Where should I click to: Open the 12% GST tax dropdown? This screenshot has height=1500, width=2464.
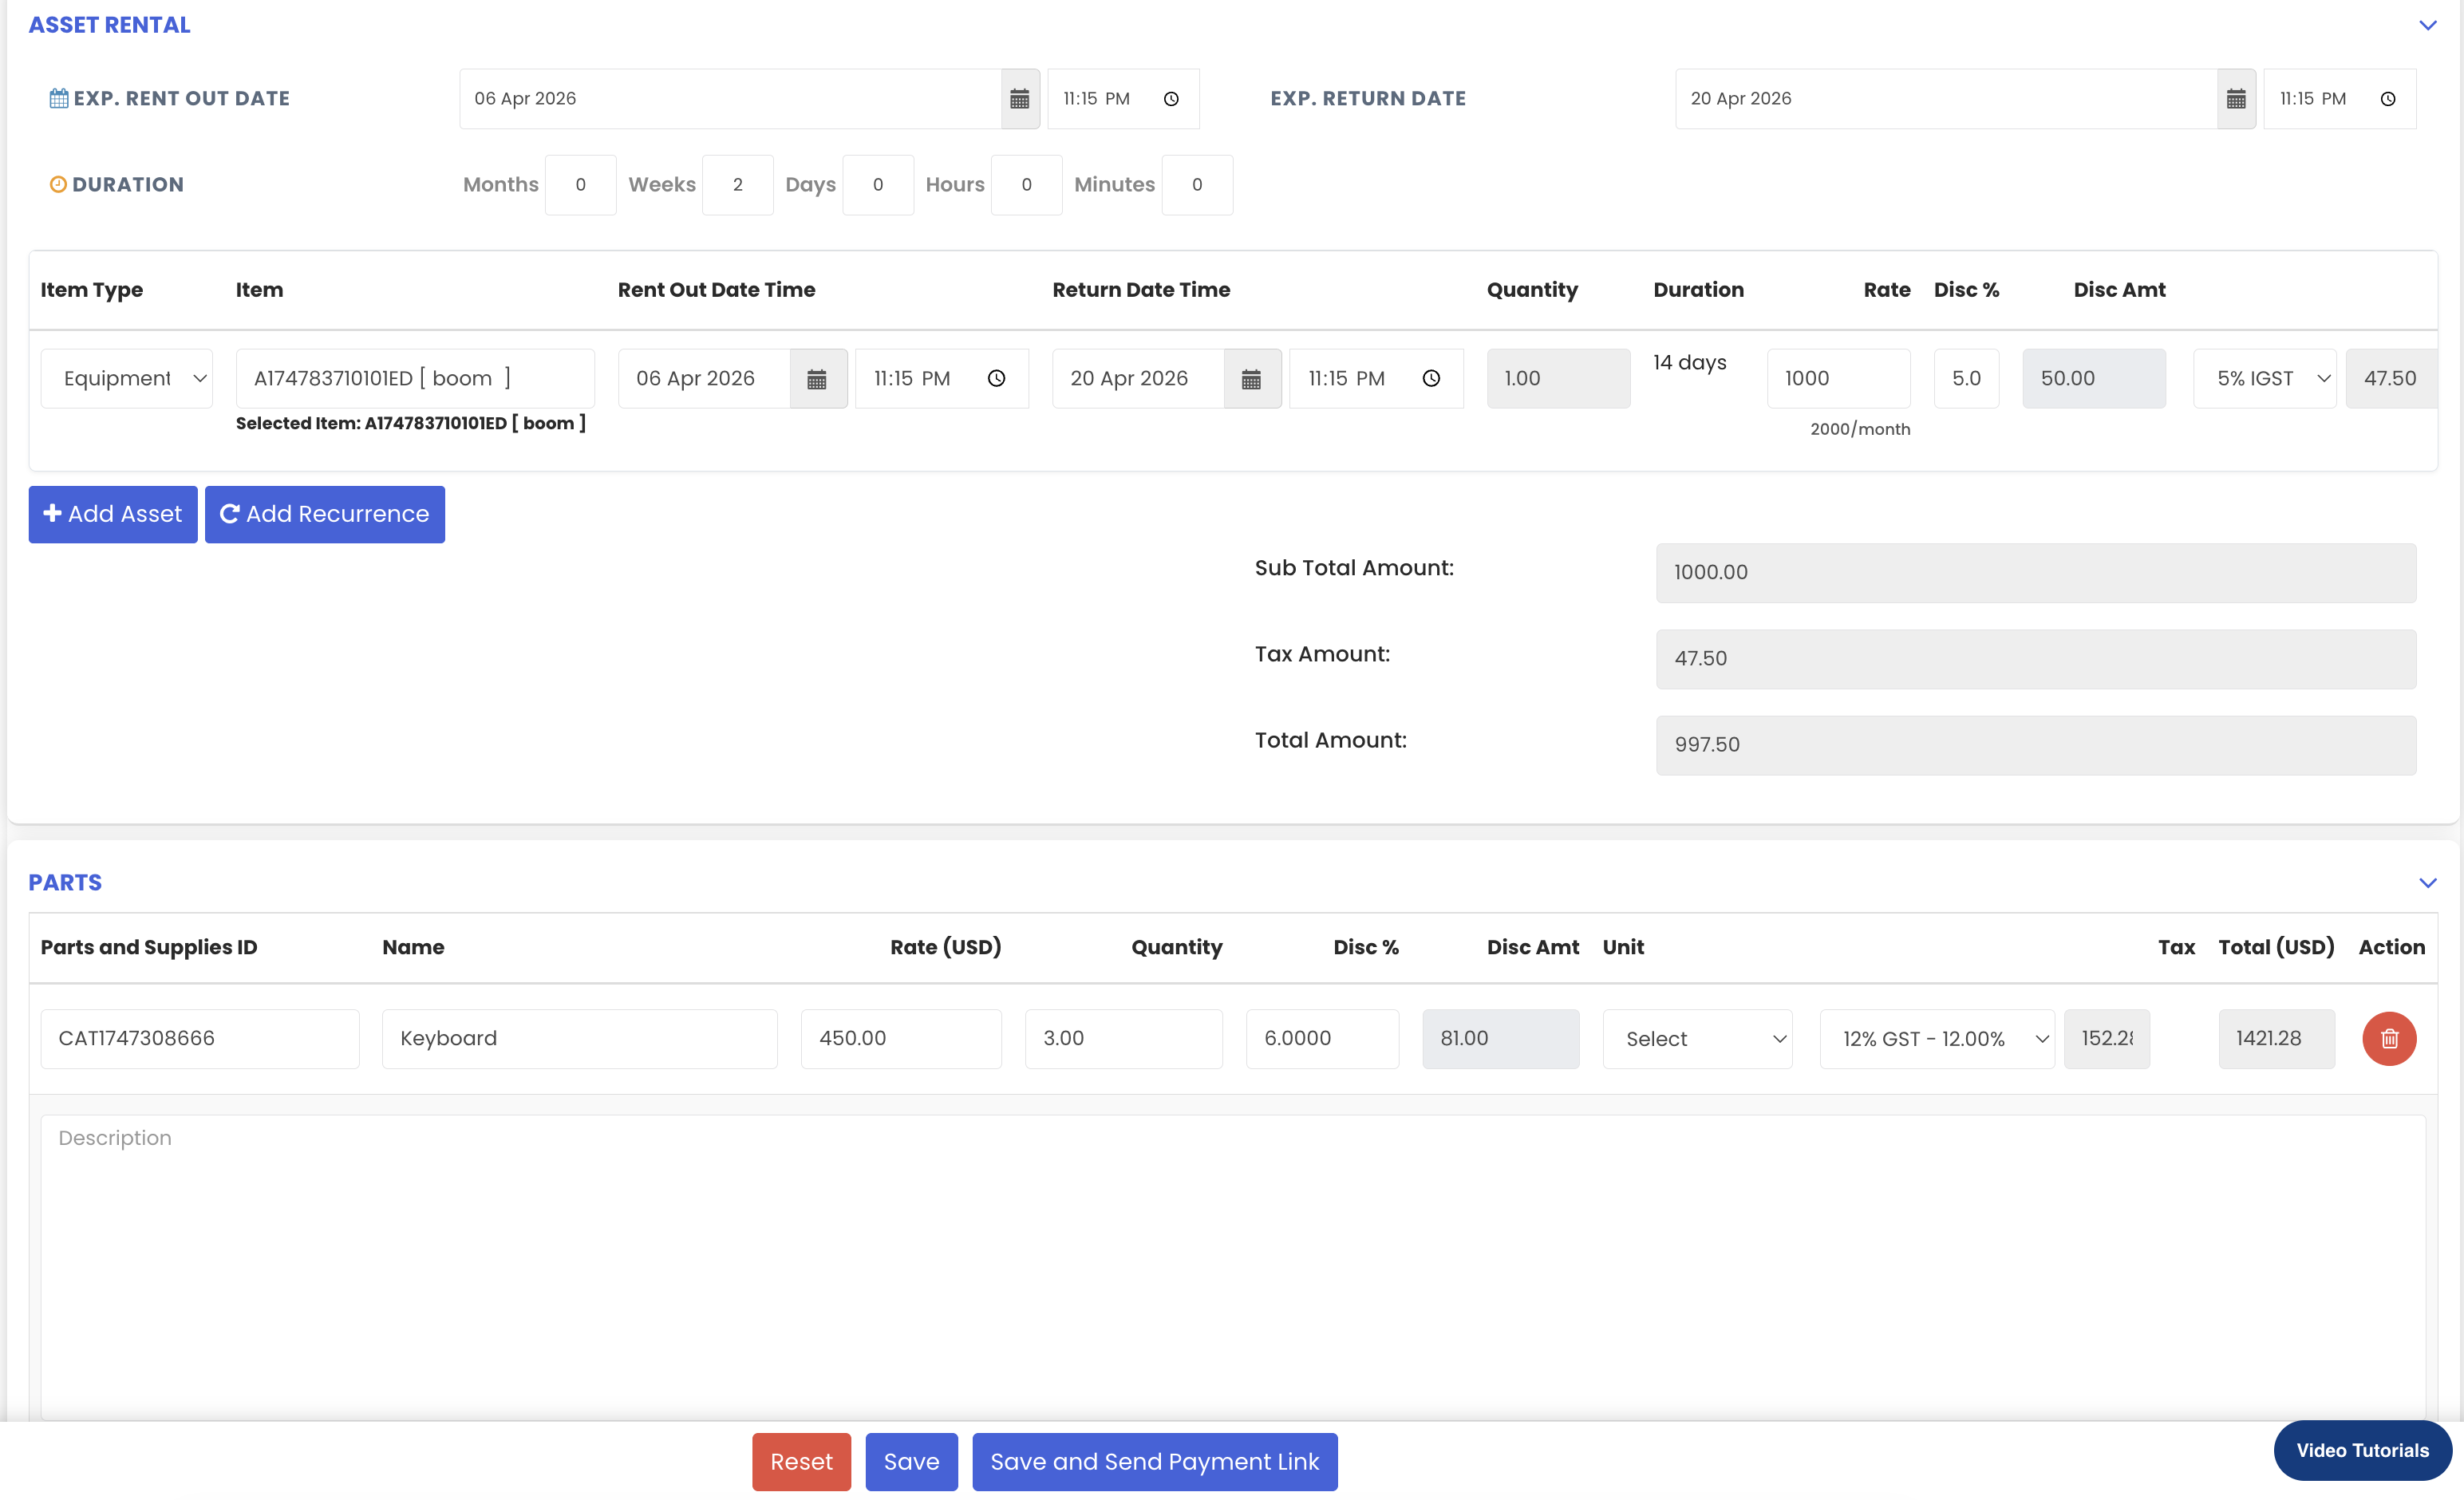(x=1936, y=1038)
